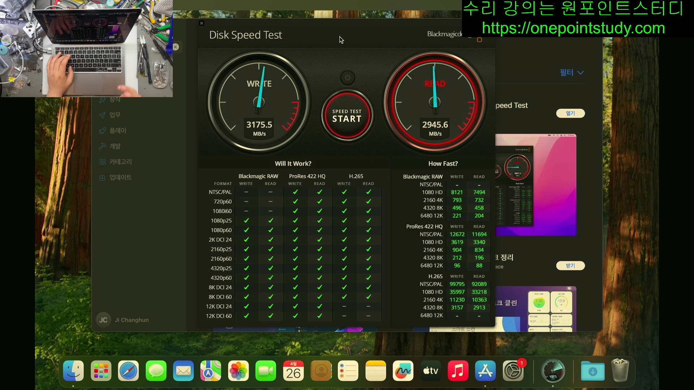Open Reminders from the dock
The image size is (694, 390).
tap(348, 371)
